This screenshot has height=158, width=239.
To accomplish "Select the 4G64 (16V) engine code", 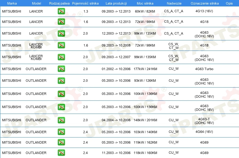I will (204, 132).
